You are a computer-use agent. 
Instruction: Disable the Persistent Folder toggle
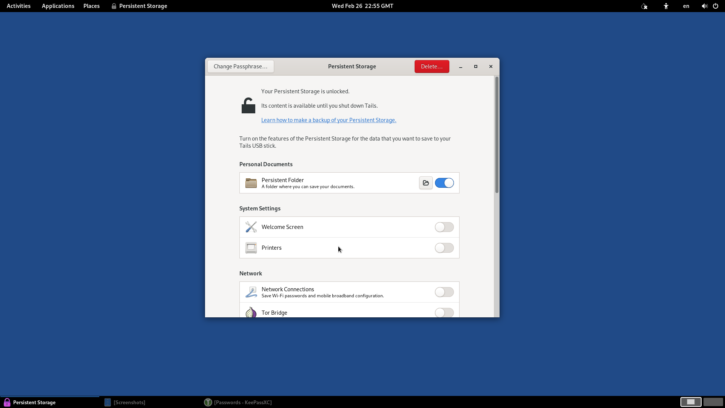coord(444,183)
